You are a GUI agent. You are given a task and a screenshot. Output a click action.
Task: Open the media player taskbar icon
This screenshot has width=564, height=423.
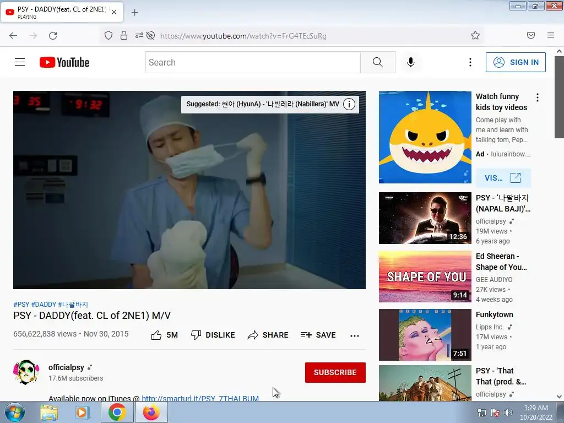(83, 412)
